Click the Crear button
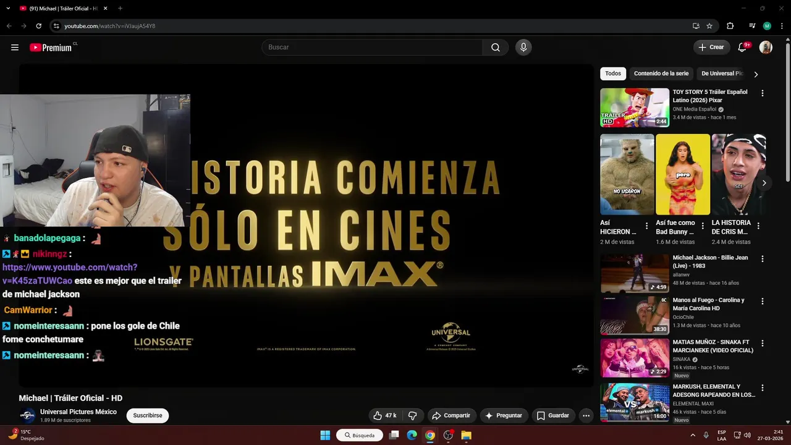 tap(711, 48)
